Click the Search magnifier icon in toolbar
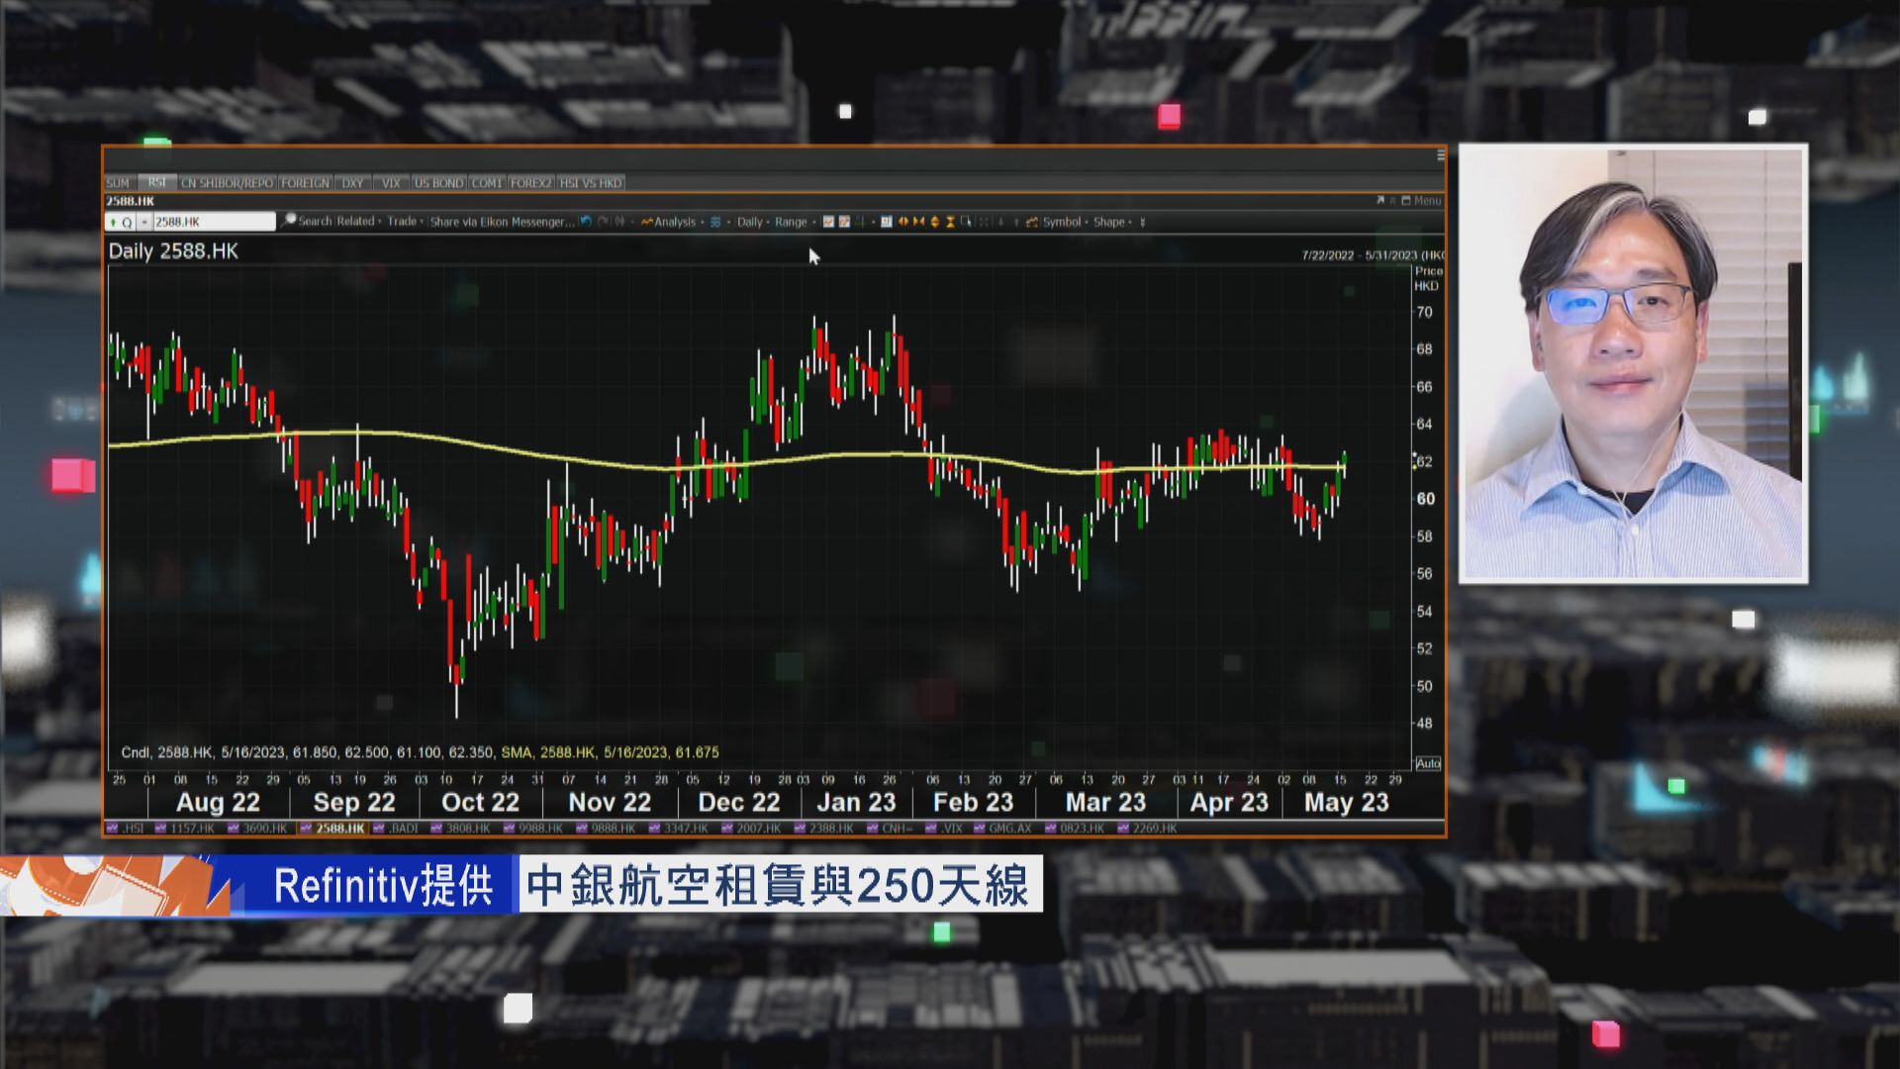 click(x=289, y=222)
